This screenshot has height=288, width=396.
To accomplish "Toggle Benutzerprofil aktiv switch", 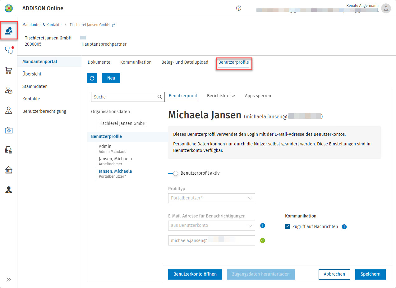I will [x=173, y=173].
